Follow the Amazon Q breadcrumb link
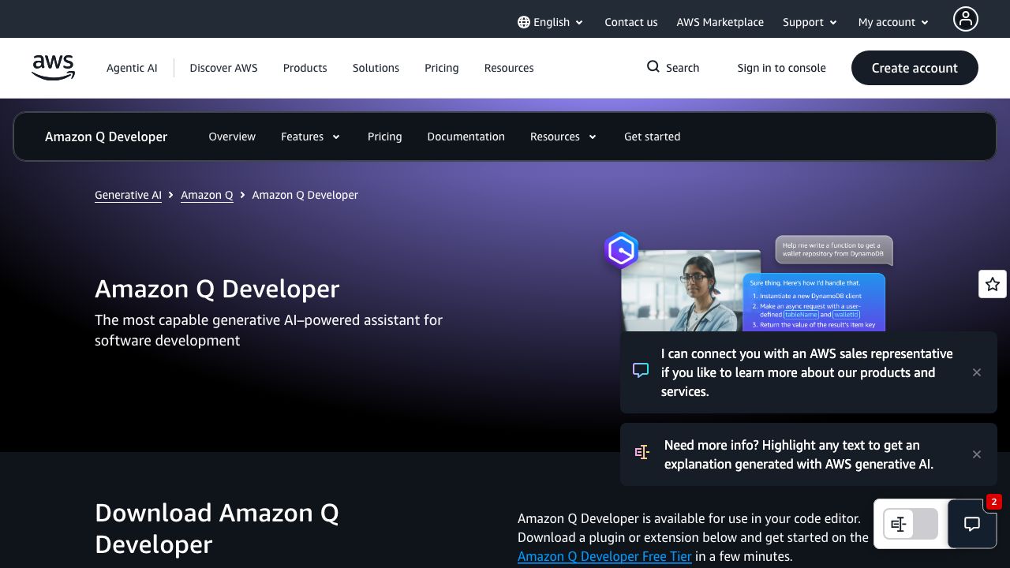1010x568 pixels. 207,195
